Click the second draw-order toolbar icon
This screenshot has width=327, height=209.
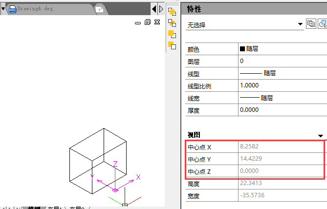tap(172, 23)
